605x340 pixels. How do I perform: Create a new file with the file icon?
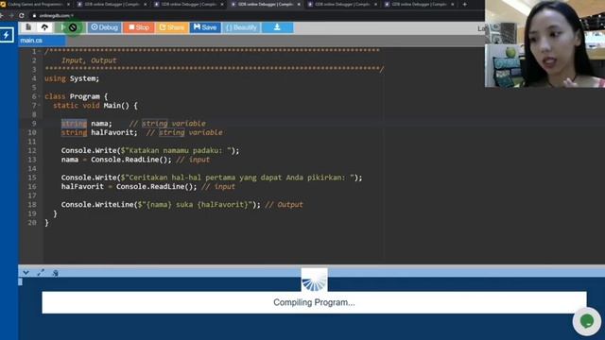tap(28, 27)
